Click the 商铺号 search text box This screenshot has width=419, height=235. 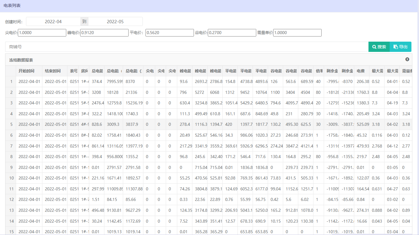pos(187,47)
